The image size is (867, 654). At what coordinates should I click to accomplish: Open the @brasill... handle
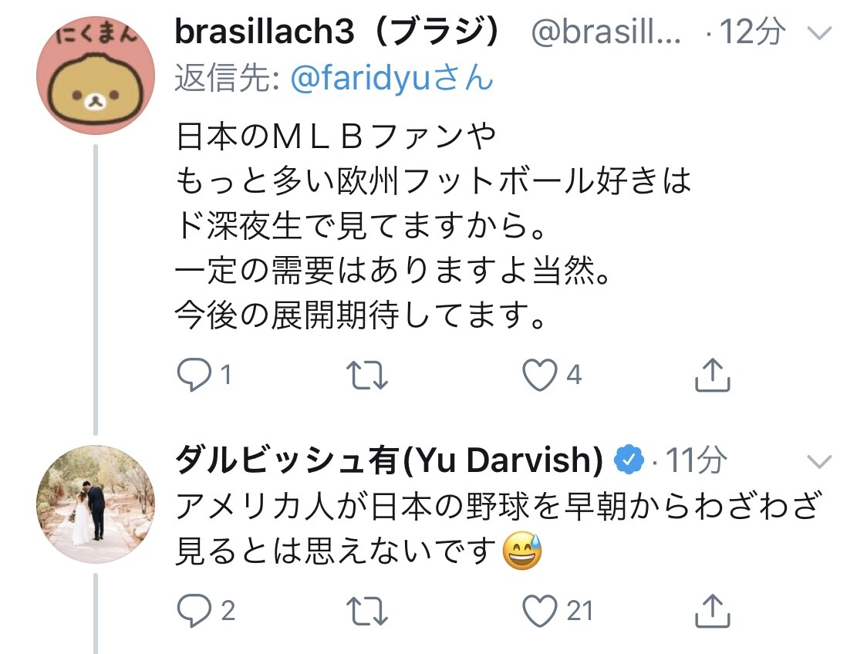tap(606, 32)
